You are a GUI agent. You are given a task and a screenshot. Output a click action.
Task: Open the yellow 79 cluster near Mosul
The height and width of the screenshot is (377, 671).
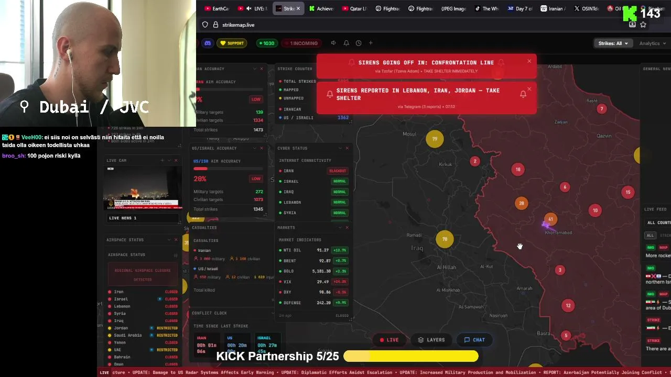click(435, 139)
